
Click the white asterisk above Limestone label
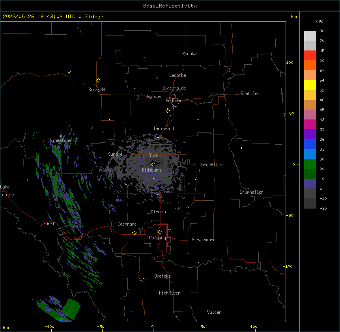pos(61,136)
